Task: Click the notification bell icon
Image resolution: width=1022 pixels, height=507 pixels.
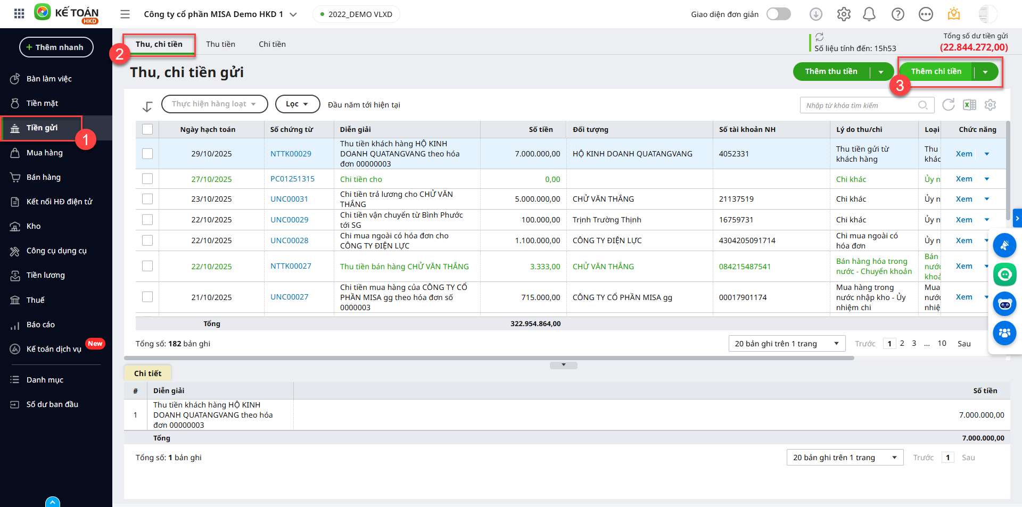Action: (869, 14)
